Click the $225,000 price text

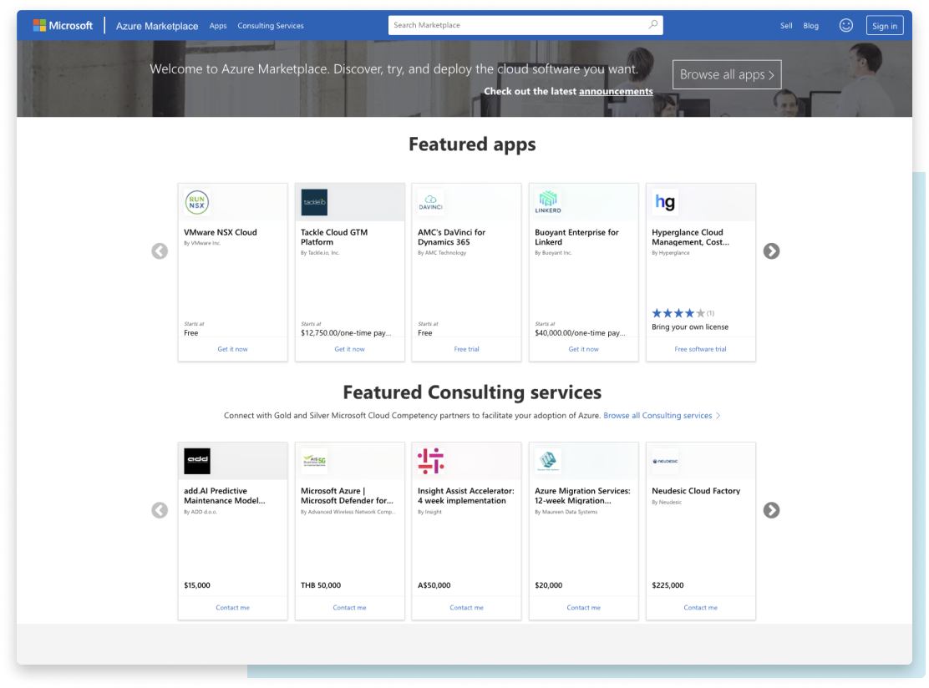coord(668,585)
